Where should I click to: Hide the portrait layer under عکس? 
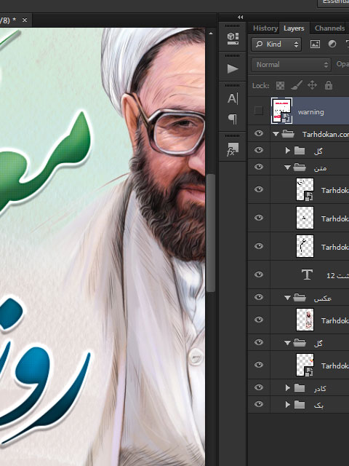pos(259,320)
